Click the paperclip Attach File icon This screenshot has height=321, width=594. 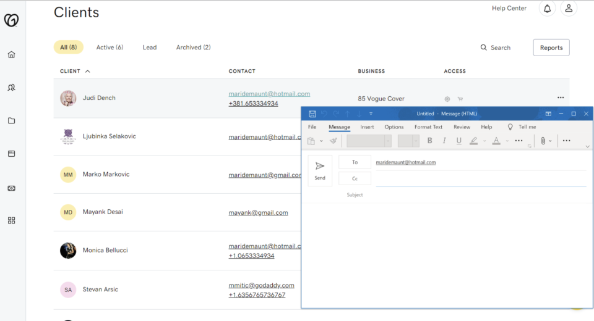pos(543,141)
